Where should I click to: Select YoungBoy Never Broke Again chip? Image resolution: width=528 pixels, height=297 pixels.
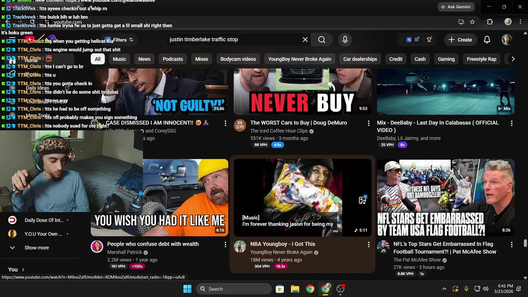click(x=299, y=59)
